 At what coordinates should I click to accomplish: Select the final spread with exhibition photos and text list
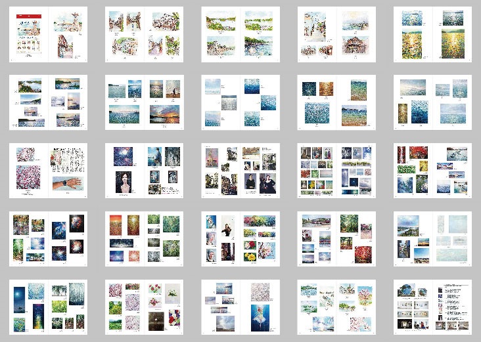[432, 307]
